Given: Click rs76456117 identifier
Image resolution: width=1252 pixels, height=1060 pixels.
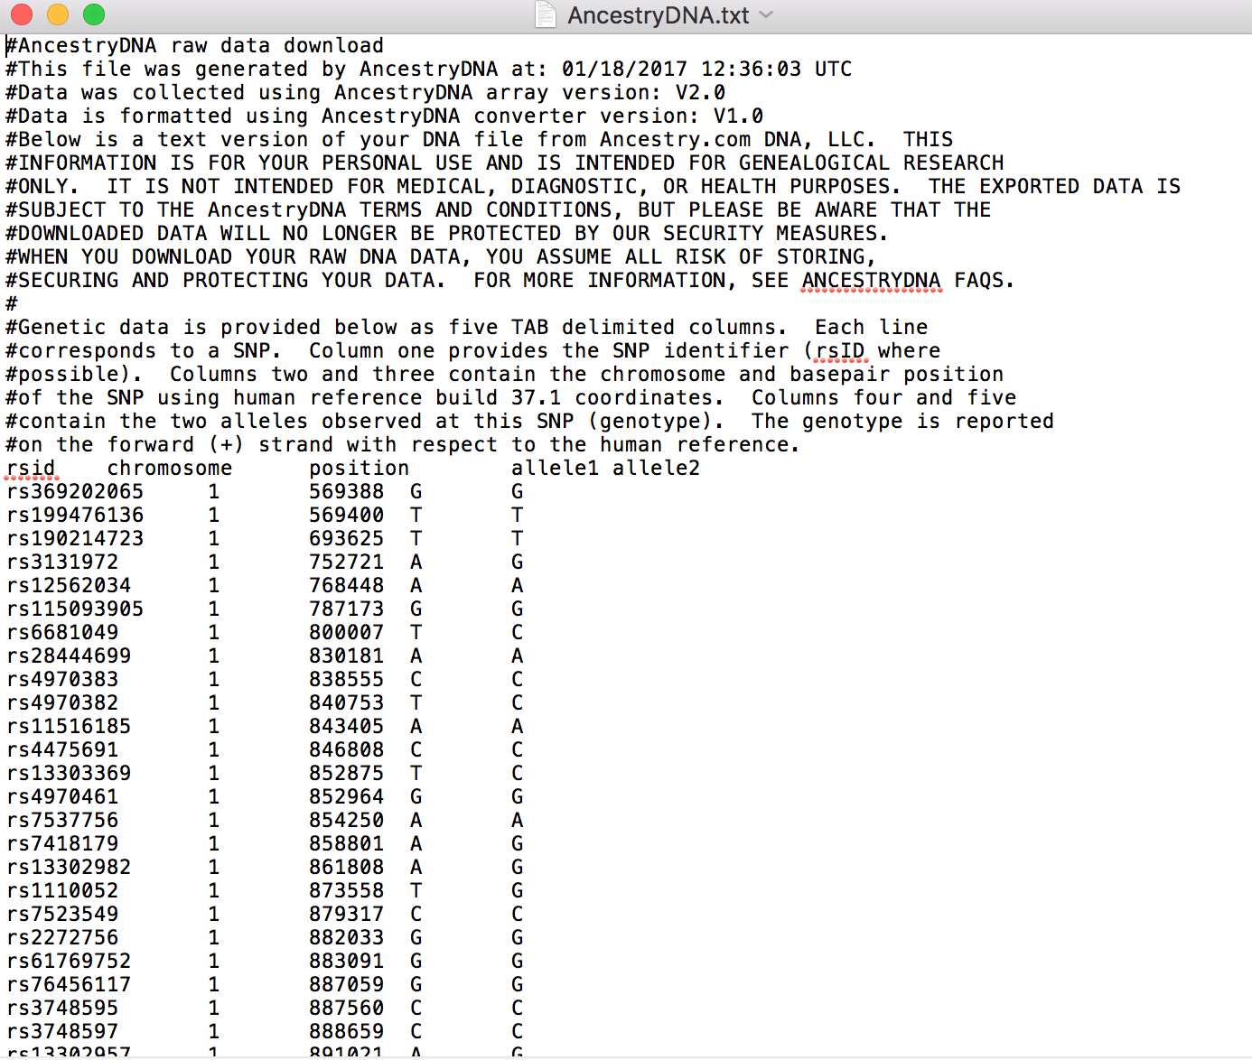Looking at the screenshot, I should pos(69,984).
